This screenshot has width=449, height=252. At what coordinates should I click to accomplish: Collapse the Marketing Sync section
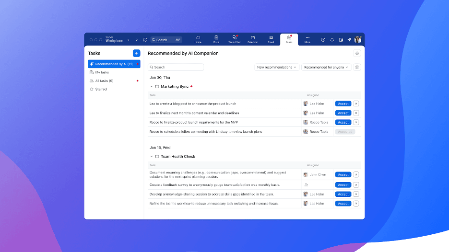pos(152,87)
